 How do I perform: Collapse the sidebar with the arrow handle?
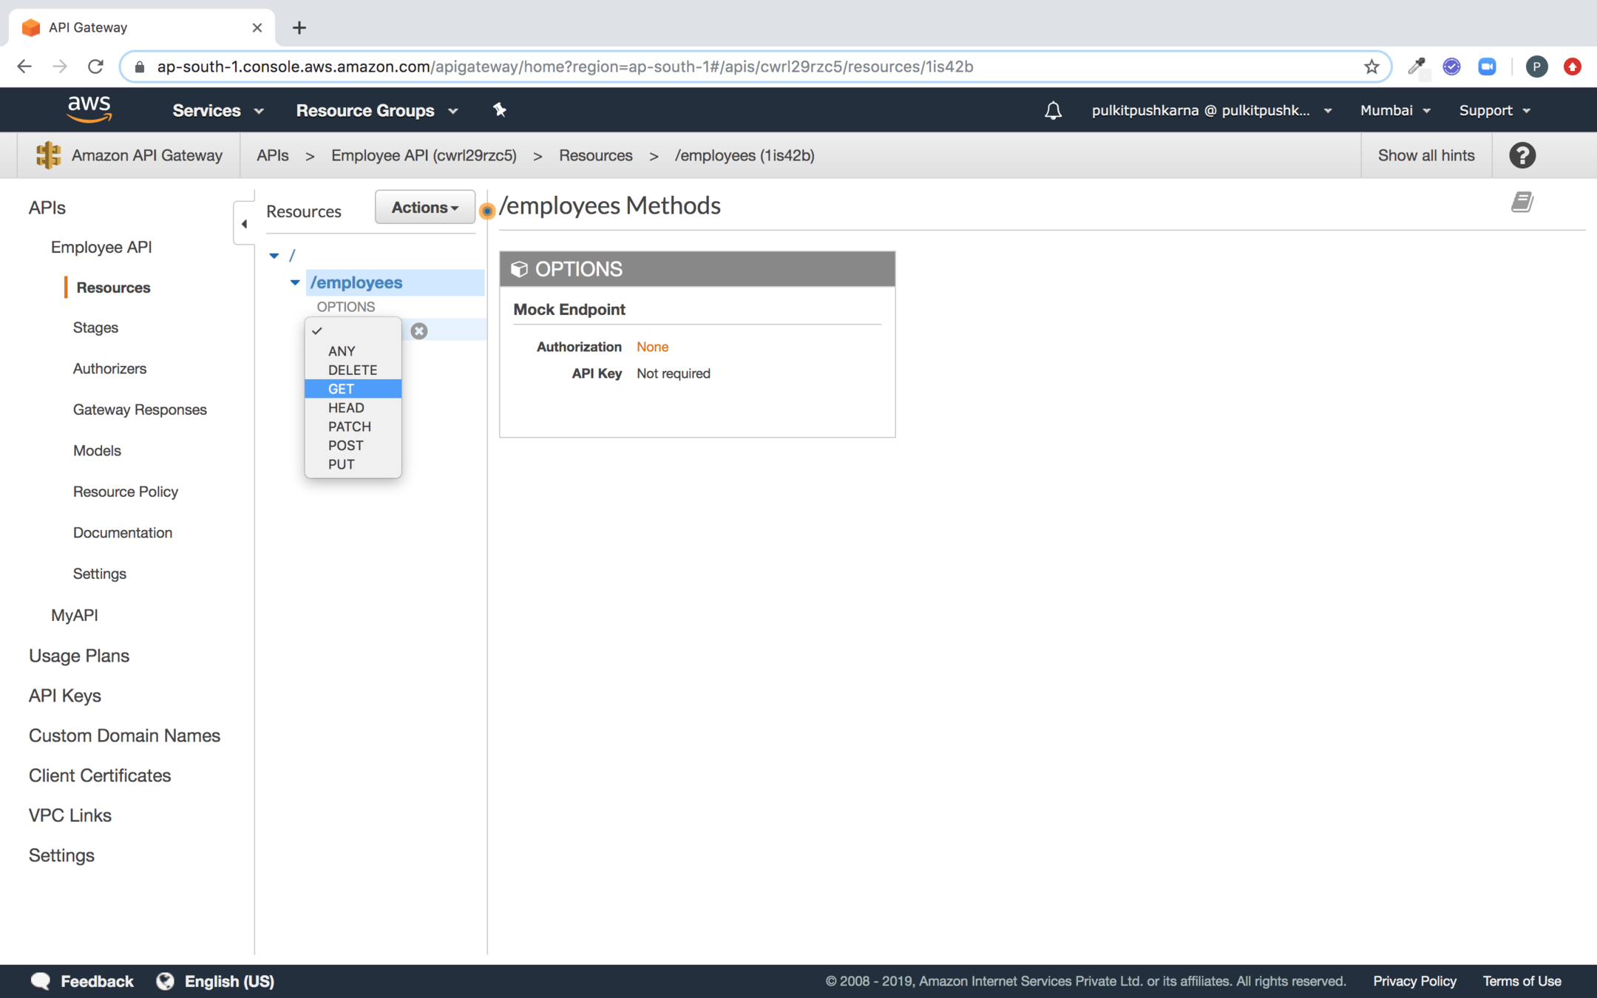244,223
